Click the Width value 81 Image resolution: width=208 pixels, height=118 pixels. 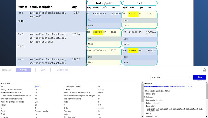pyautogui.click(x=99, y=102)
